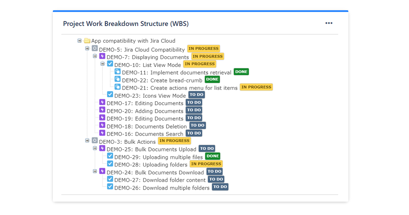The height and width of the screenshot is (215, 409).
Task: Select DEMO-18: Documents Deletion row
Action: [147, 126]
